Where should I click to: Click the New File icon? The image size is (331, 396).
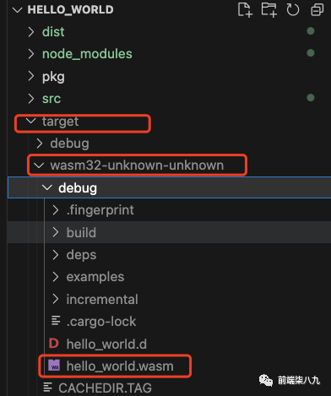[245, 10]
